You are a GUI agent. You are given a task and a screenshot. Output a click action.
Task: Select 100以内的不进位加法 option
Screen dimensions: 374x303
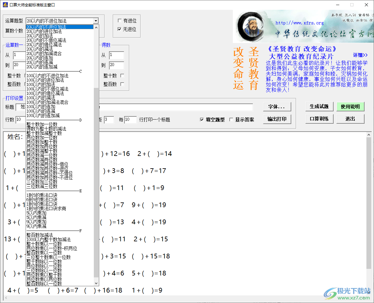[x=60, y=76]
